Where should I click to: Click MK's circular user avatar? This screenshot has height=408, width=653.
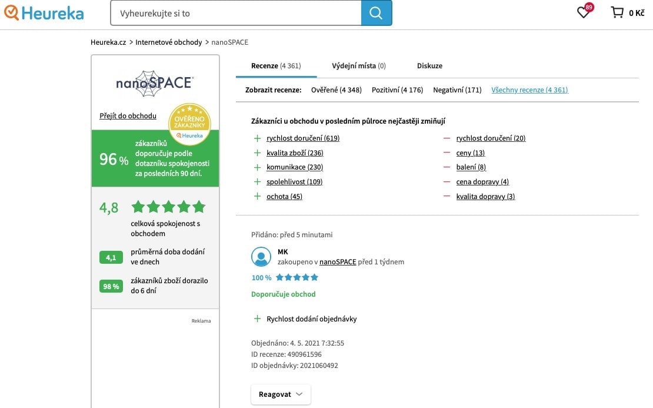click(x=261, y=257)
